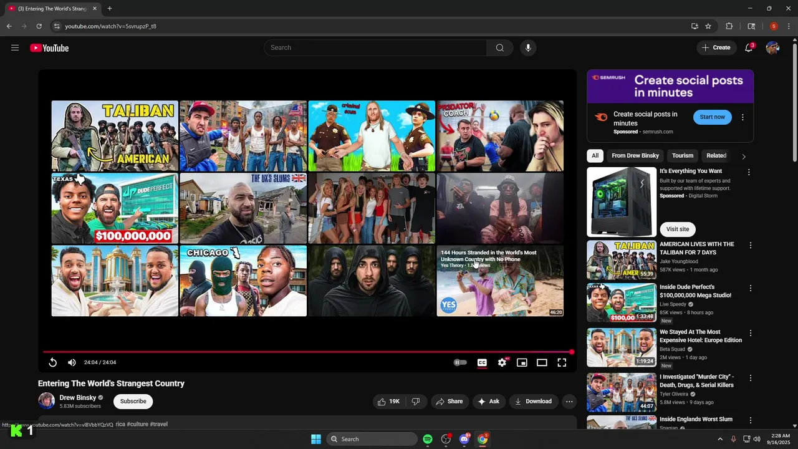Image resolution: width=798 pixels, height=449 pixels.
Task: Open American Lives With Taliban sidebar thumbnail
Action: [x=622, y=260]
